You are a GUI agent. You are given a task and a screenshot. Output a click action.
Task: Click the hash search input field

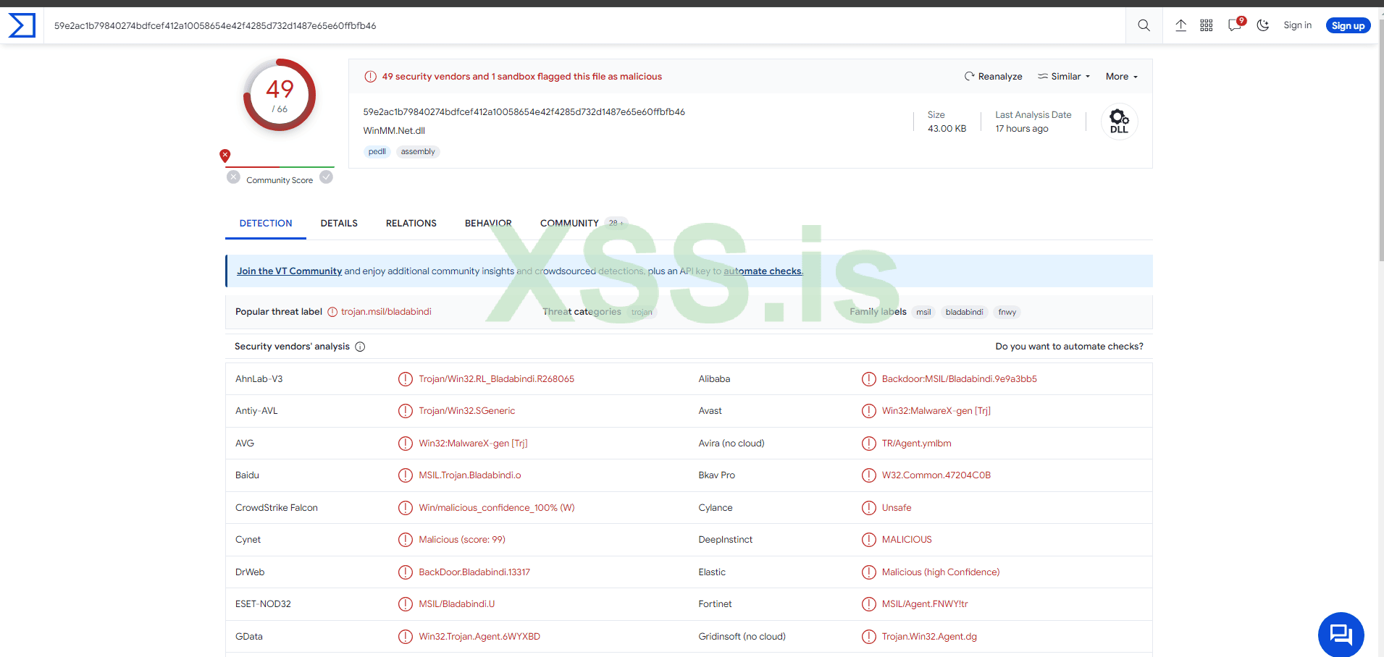(x=584, y=25)
